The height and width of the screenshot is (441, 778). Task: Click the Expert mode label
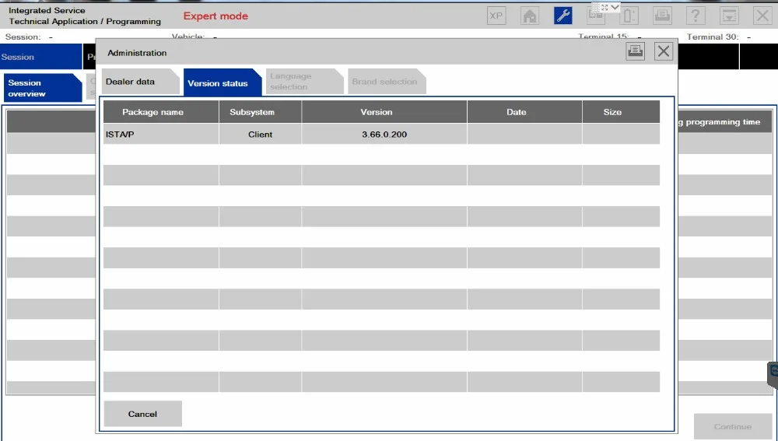pos(216,16)
